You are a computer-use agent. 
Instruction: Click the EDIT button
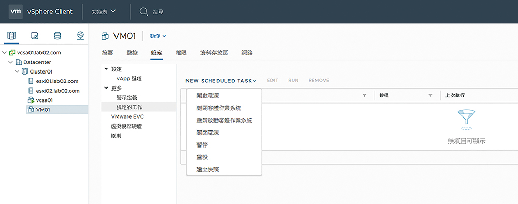pos(272,80)
